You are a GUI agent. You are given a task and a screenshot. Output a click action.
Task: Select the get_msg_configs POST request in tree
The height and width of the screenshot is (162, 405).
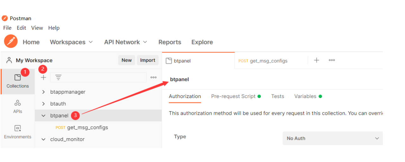click(x=87, y=128)
